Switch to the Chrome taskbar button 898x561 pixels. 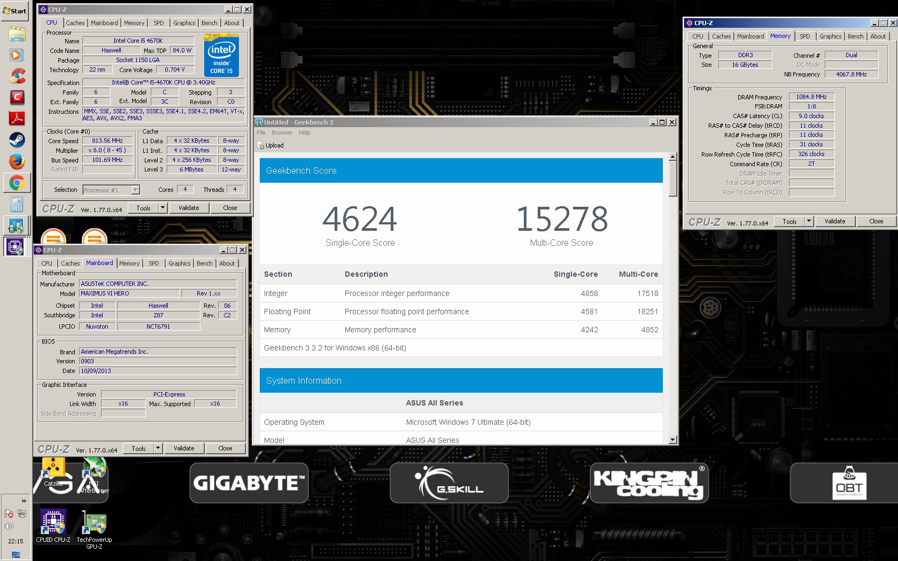tap(17, 183)
